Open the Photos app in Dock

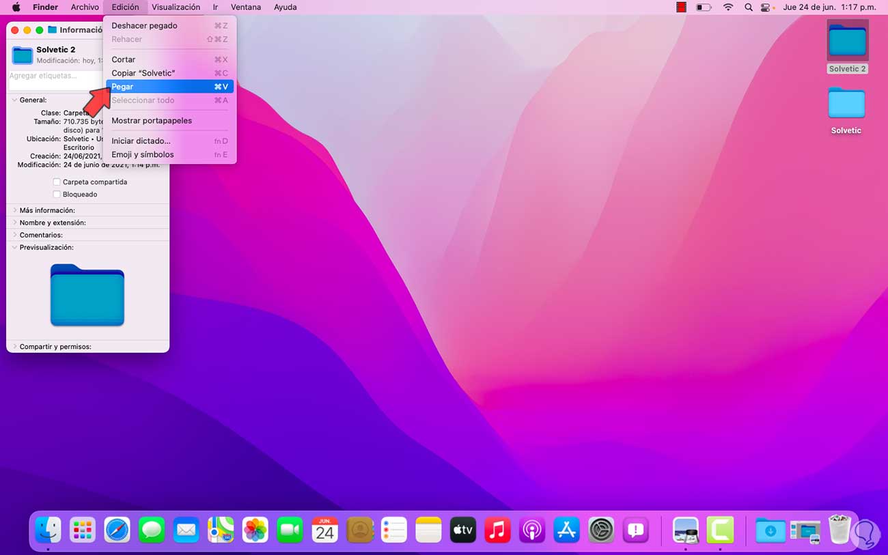pos(255,530)
